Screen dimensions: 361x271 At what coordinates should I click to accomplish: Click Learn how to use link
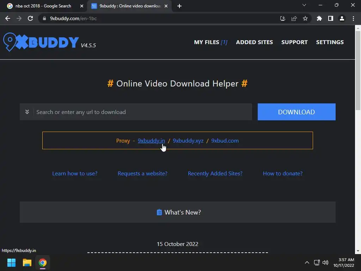[75, 173]
